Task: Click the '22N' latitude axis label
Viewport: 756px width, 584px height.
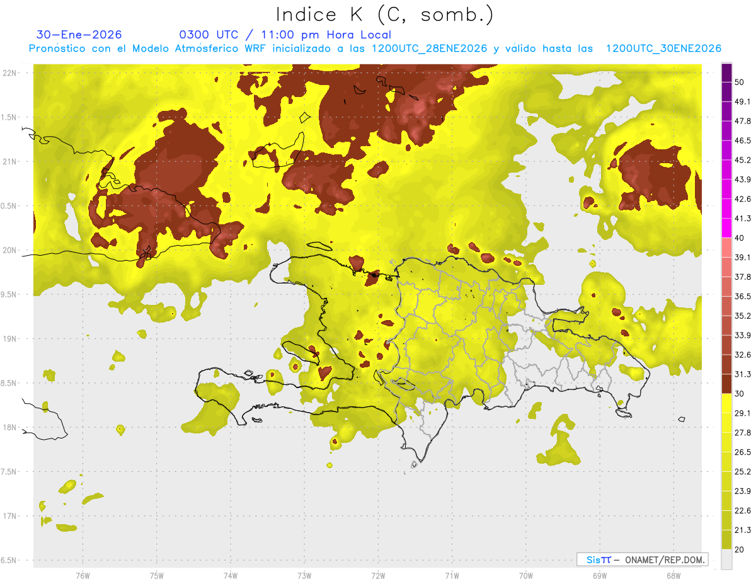Action: click(10, 73)
